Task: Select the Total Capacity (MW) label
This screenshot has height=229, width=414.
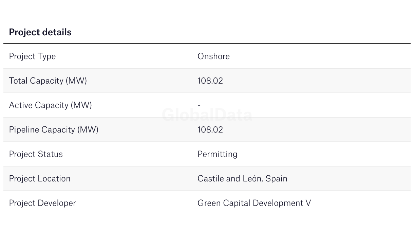Action: pos(48,81)
